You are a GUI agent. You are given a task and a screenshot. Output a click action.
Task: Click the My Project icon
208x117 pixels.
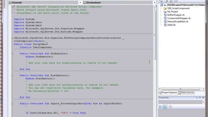click(165, 12)
